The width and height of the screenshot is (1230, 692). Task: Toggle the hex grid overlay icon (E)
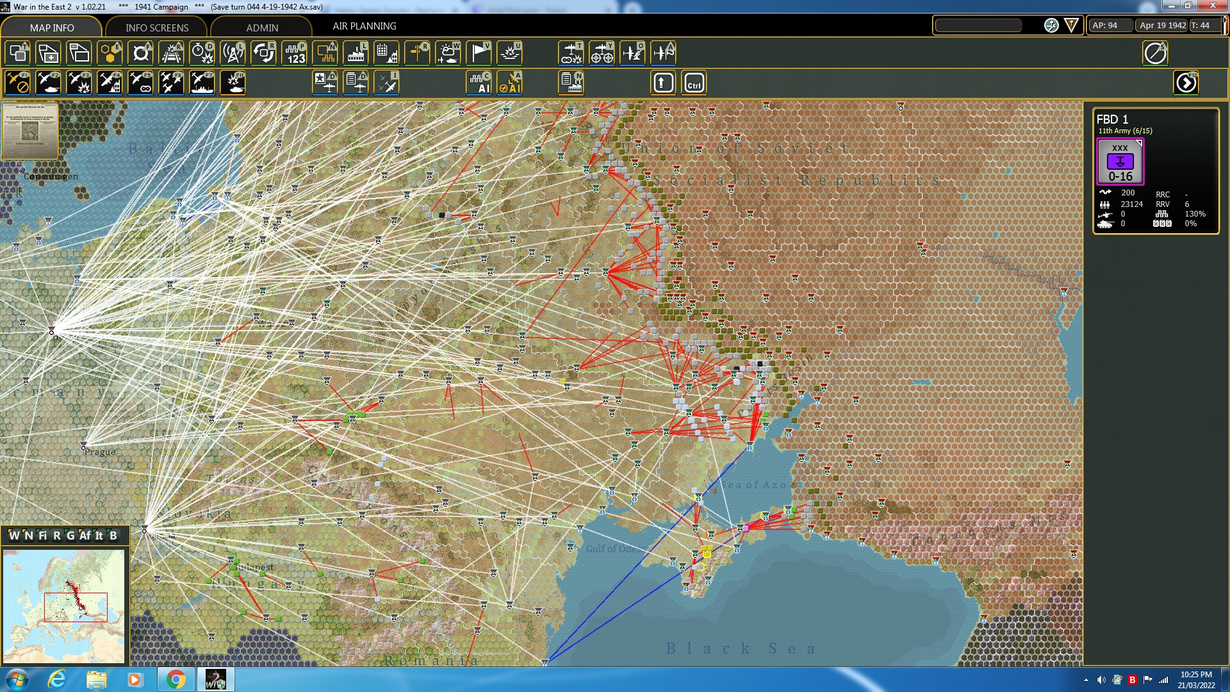click(110, 53)
